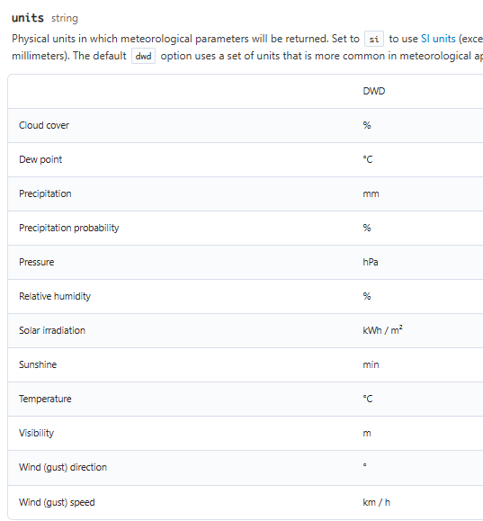
Task: Click the DWD column header
Action: pos(373,91)
